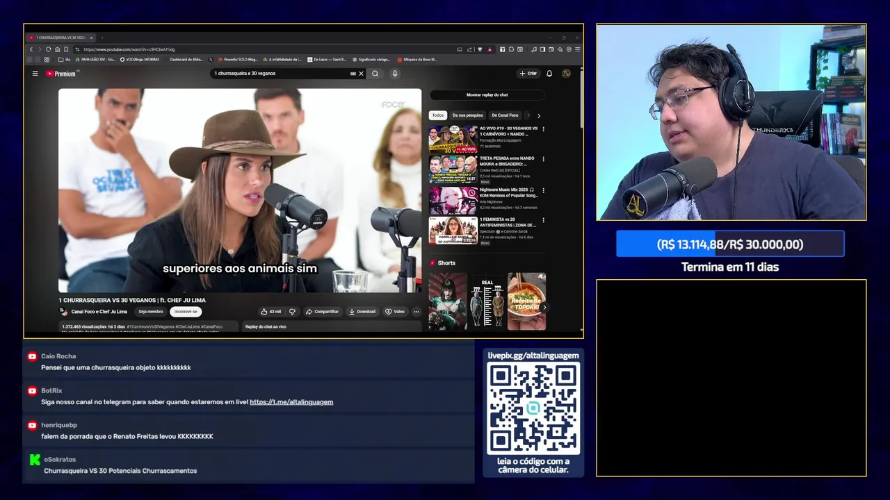
Task: Open TRETA PESADA Nando Moura thumbnail
Action: (453, 169)
